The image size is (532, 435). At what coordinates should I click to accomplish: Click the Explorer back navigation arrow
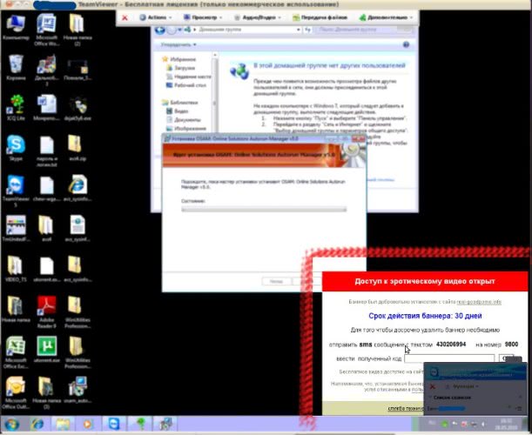160,30
